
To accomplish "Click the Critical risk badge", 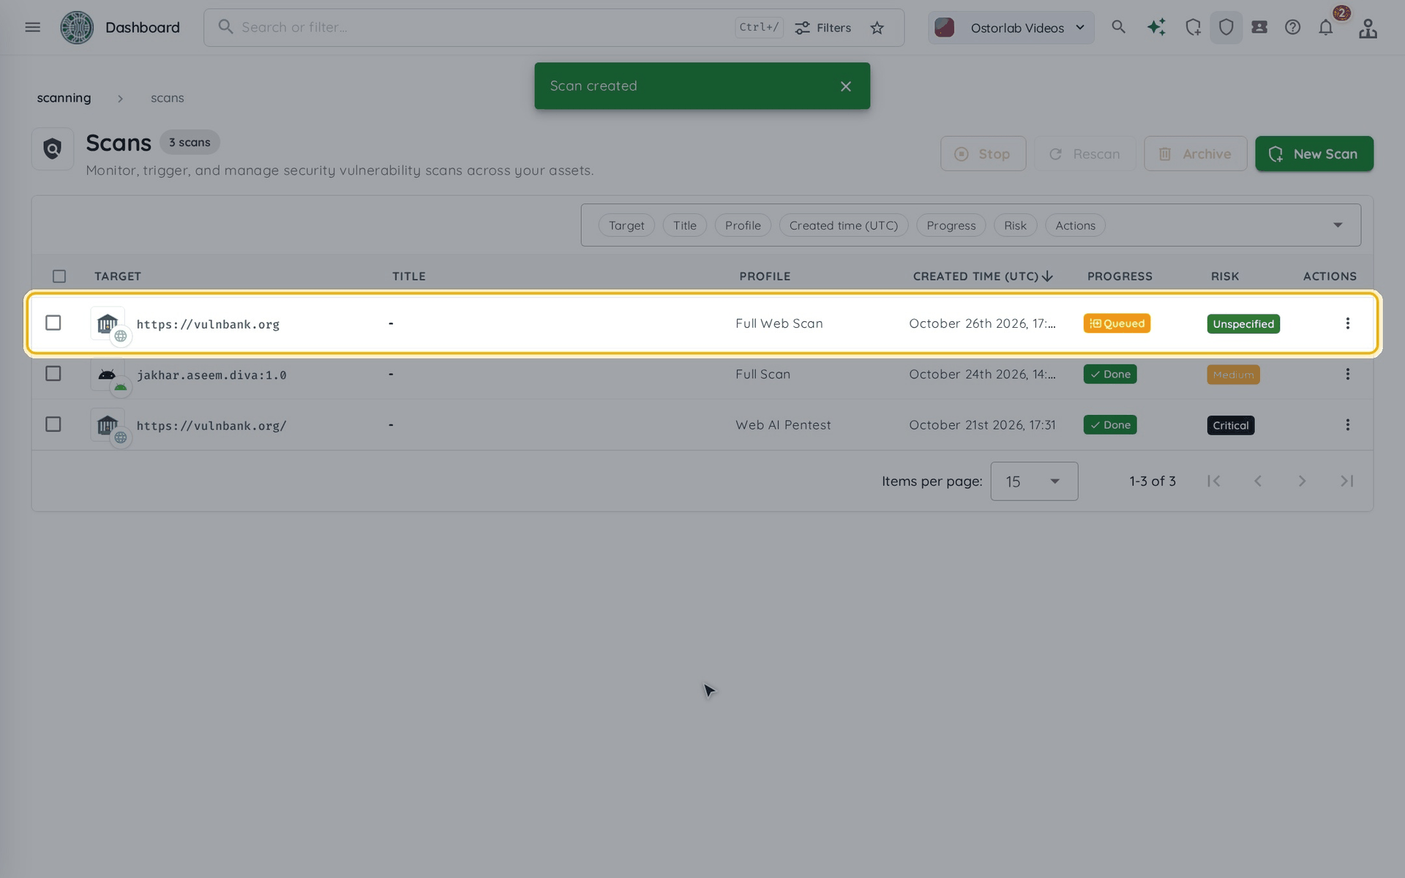I will 1231,425.
